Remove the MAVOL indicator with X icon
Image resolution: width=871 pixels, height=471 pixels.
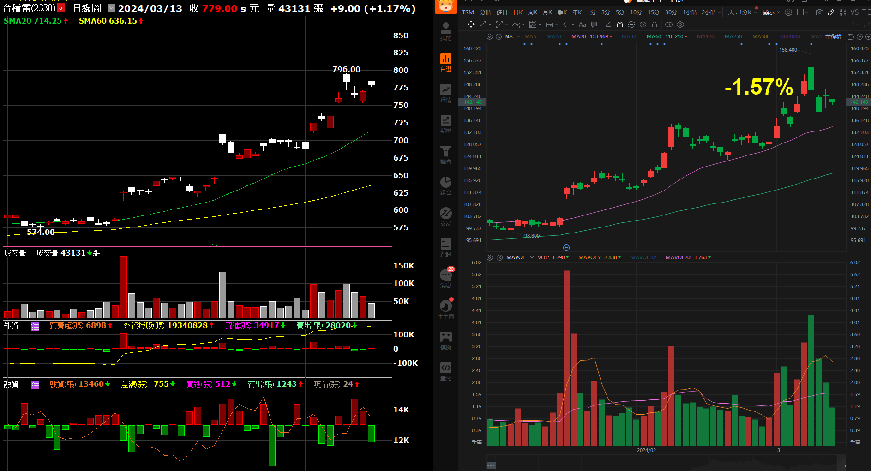pos(499,257)
